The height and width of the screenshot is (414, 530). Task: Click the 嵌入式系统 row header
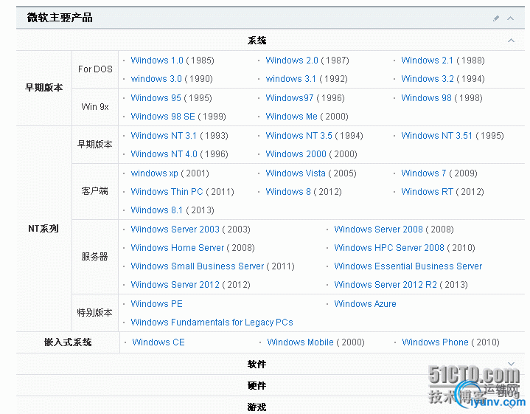click(x=68, y=342)
